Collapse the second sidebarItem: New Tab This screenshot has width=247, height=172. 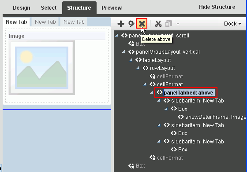coord(159,125)
